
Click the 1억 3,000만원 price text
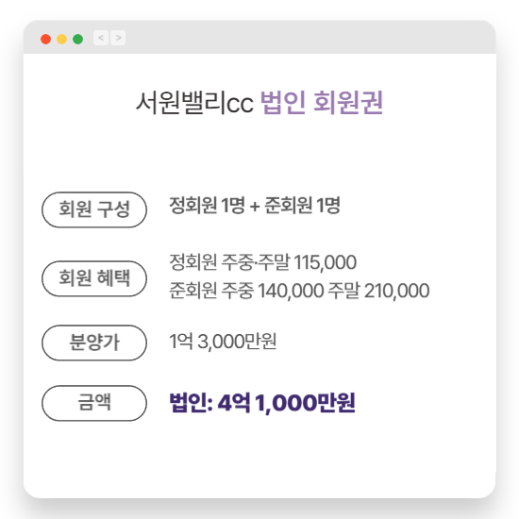[x=223, y=342]
